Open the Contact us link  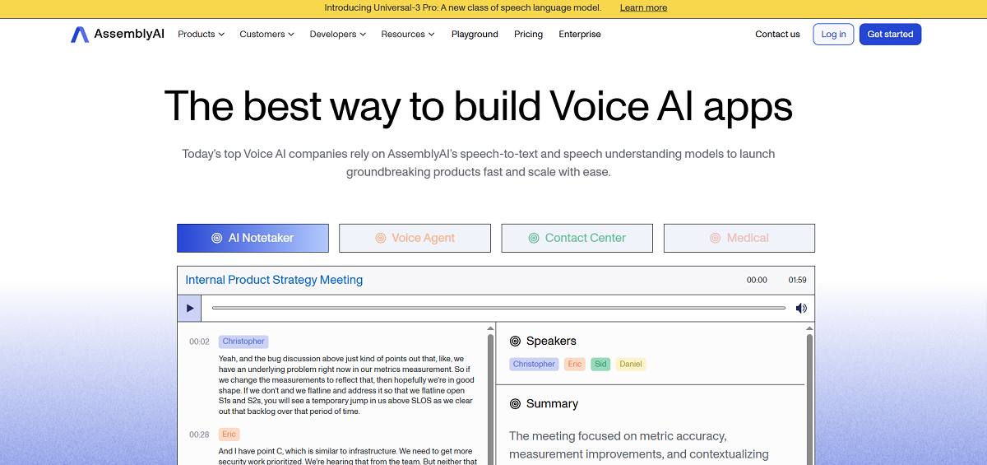[777, 35]
